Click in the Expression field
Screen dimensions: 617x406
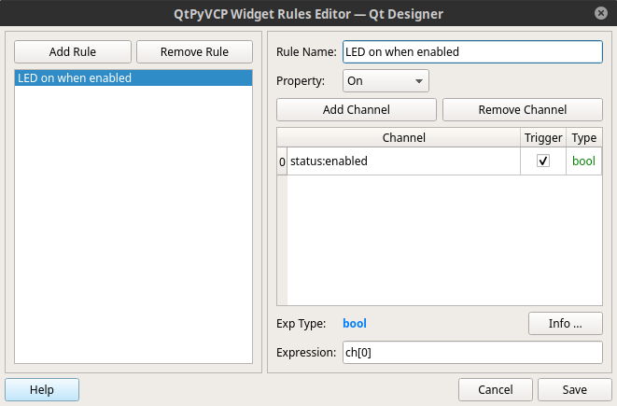point(472,353)
